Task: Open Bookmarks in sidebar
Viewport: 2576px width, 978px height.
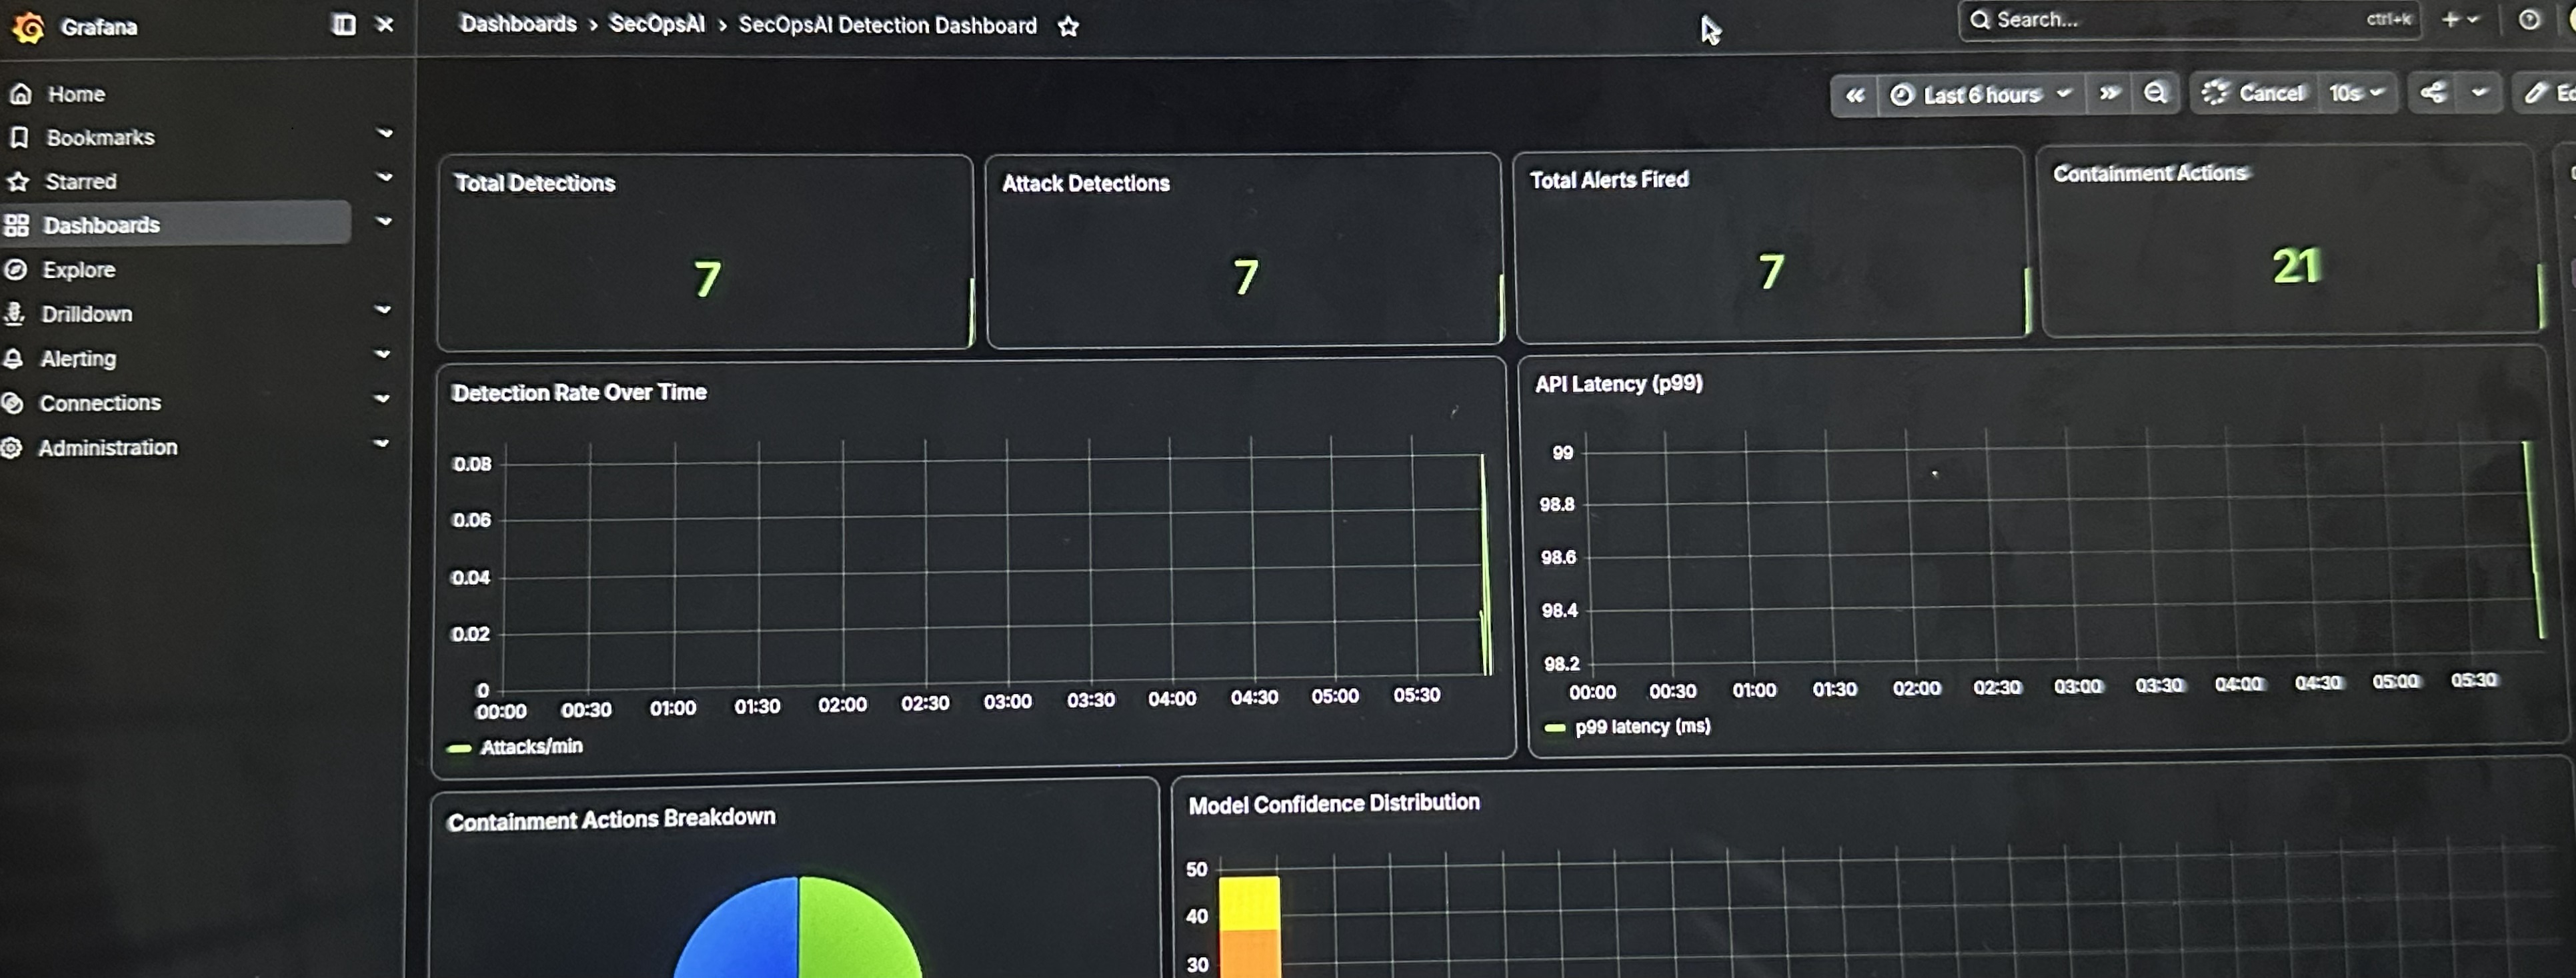Action: point(100,137)
